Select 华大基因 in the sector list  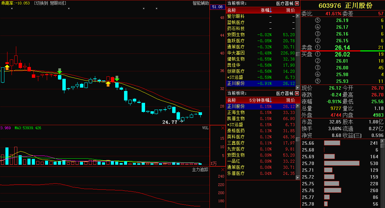click(x=236, y=53)
